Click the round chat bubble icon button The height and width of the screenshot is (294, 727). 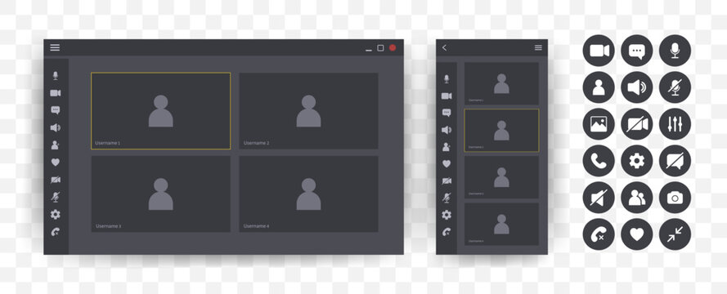[x=636, y=51]
